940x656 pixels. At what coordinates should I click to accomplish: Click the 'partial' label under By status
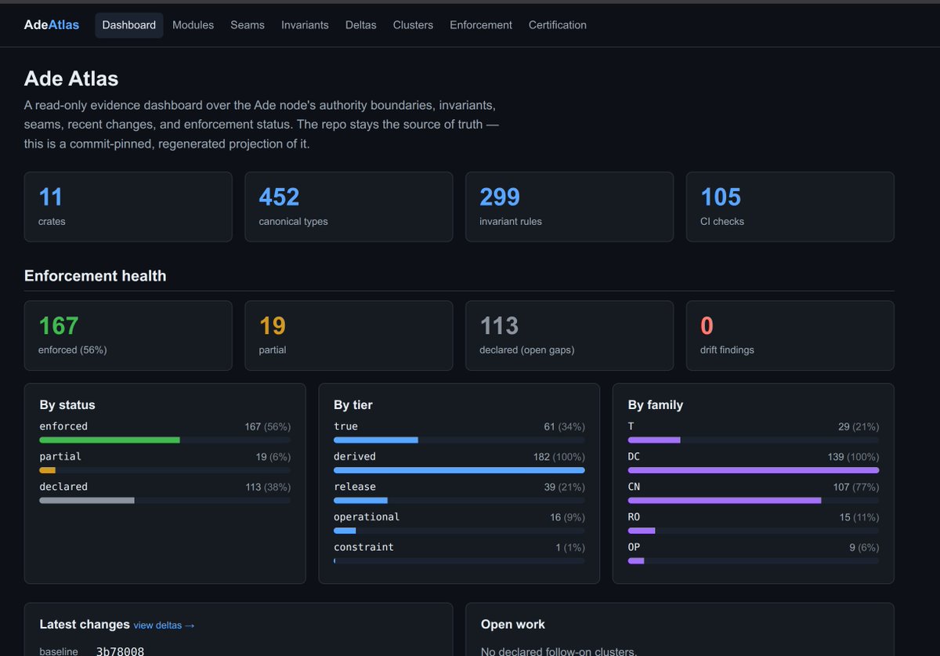pos(60,456)
